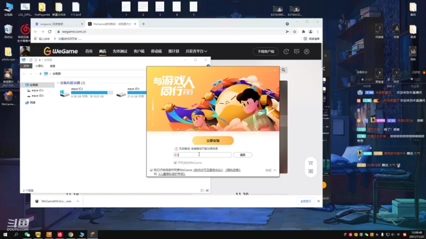Open the 客户端 menu item
Image resolution: width=426 pixels, height=239 pixels.
tap(139, 51)
